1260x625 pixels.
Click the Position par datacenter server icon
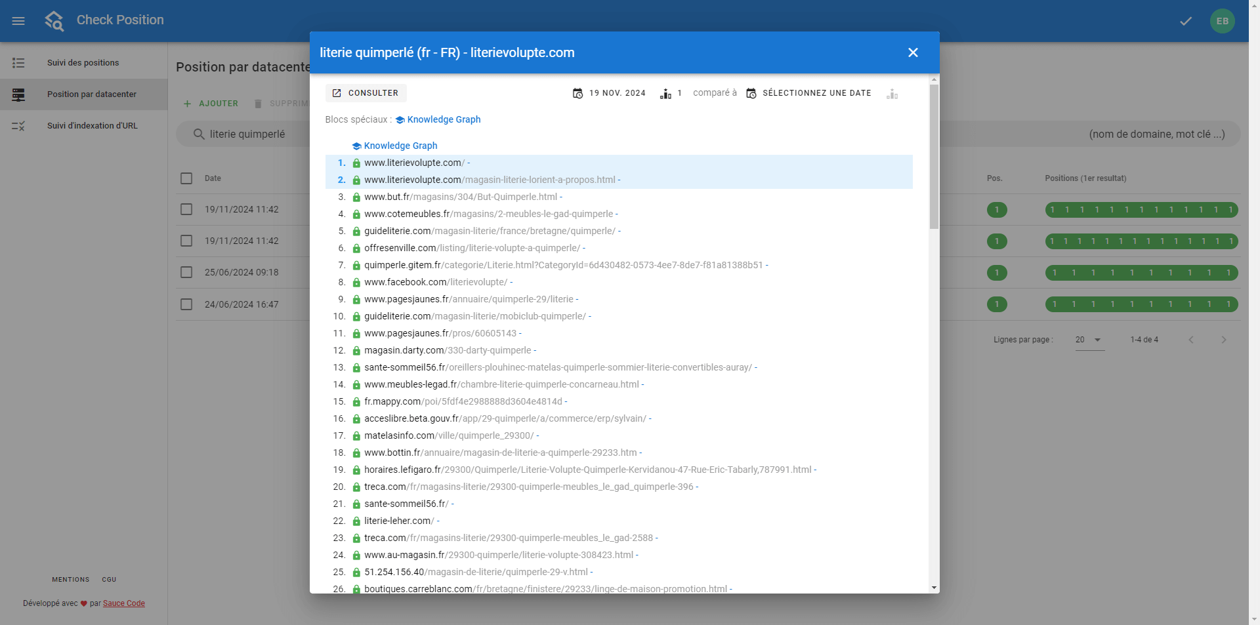[x=18, y=94]
